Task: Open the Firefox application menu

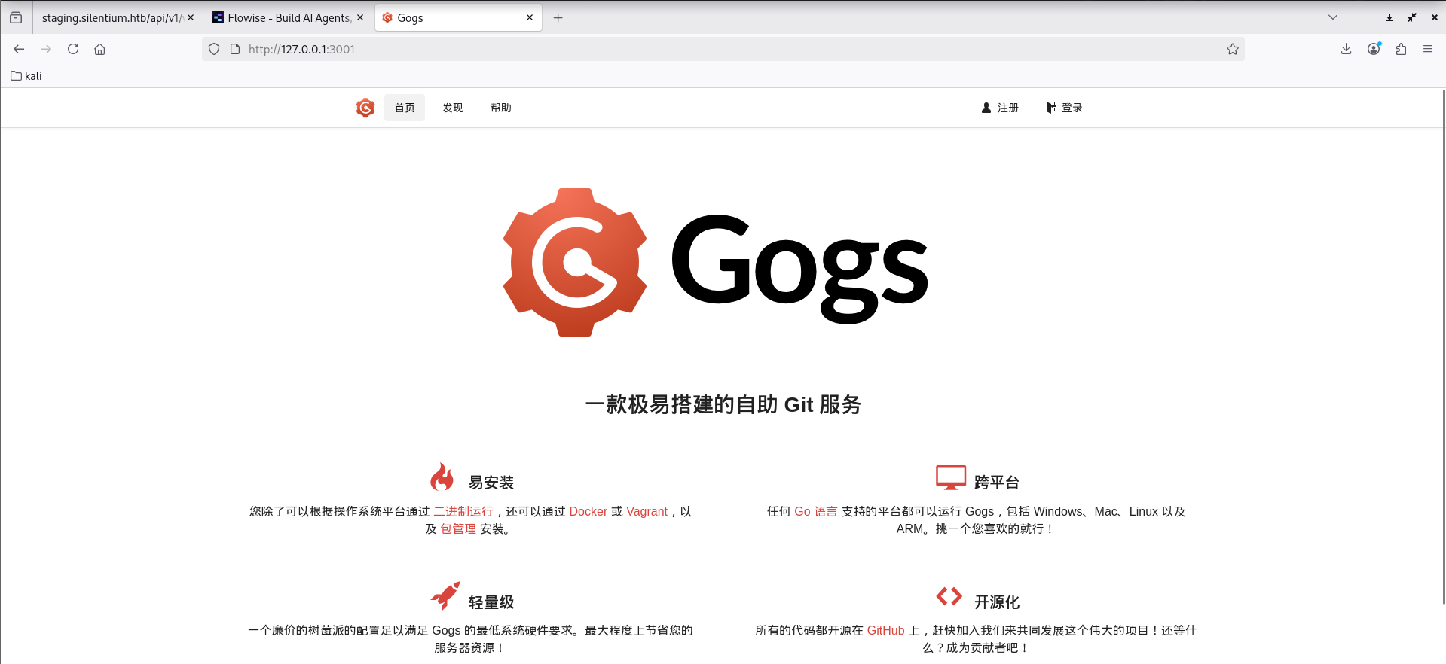Action: pyautogui.click(x=1427, y=49)
